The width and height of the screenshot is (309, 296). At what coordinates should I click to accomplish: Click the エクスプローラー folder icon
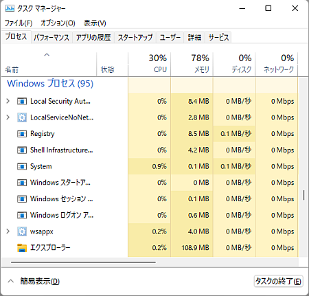point(22,248)
